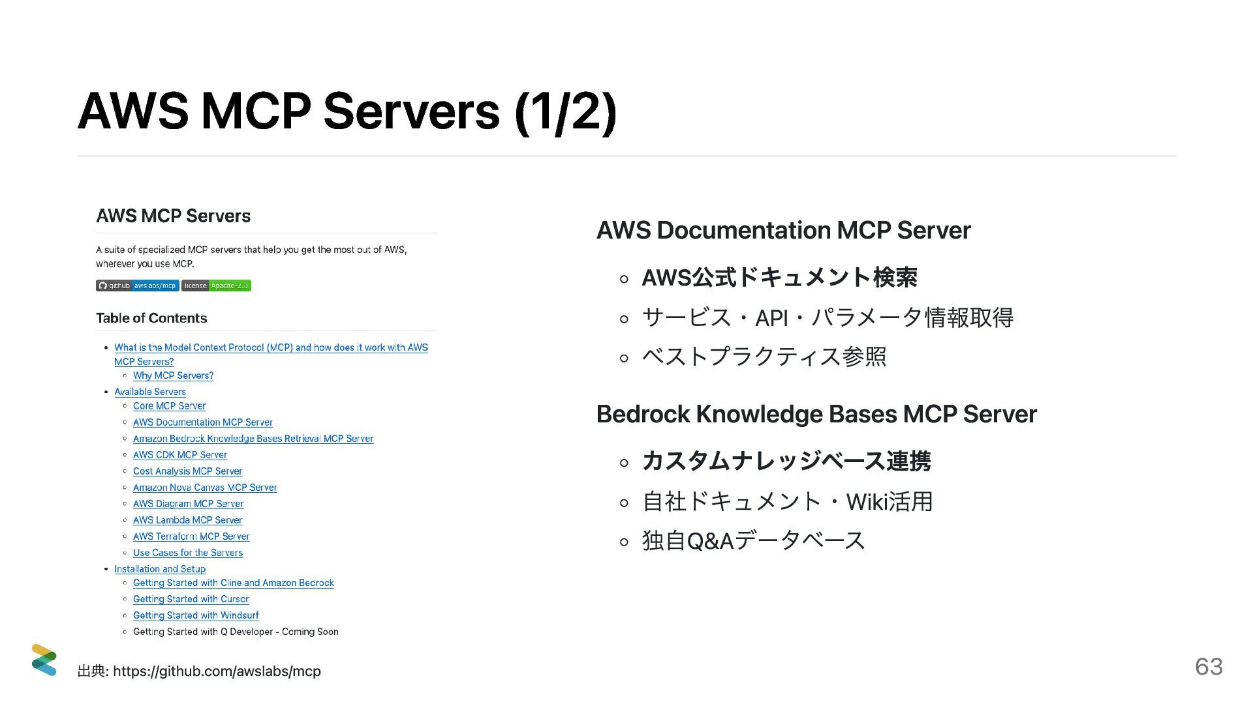1253x704 pixels.
Task: Open the Why MCP Servers? link
Action: click(173, 375)
